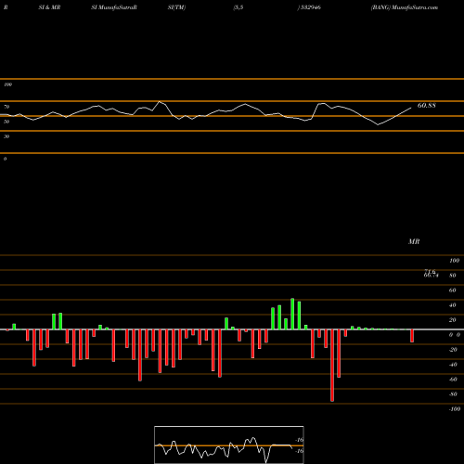Image resolution: width=464 pixels, height=464 pixels.
Task: Open the mini line chart thumbnail at bottom
Action: coord(229,445)
